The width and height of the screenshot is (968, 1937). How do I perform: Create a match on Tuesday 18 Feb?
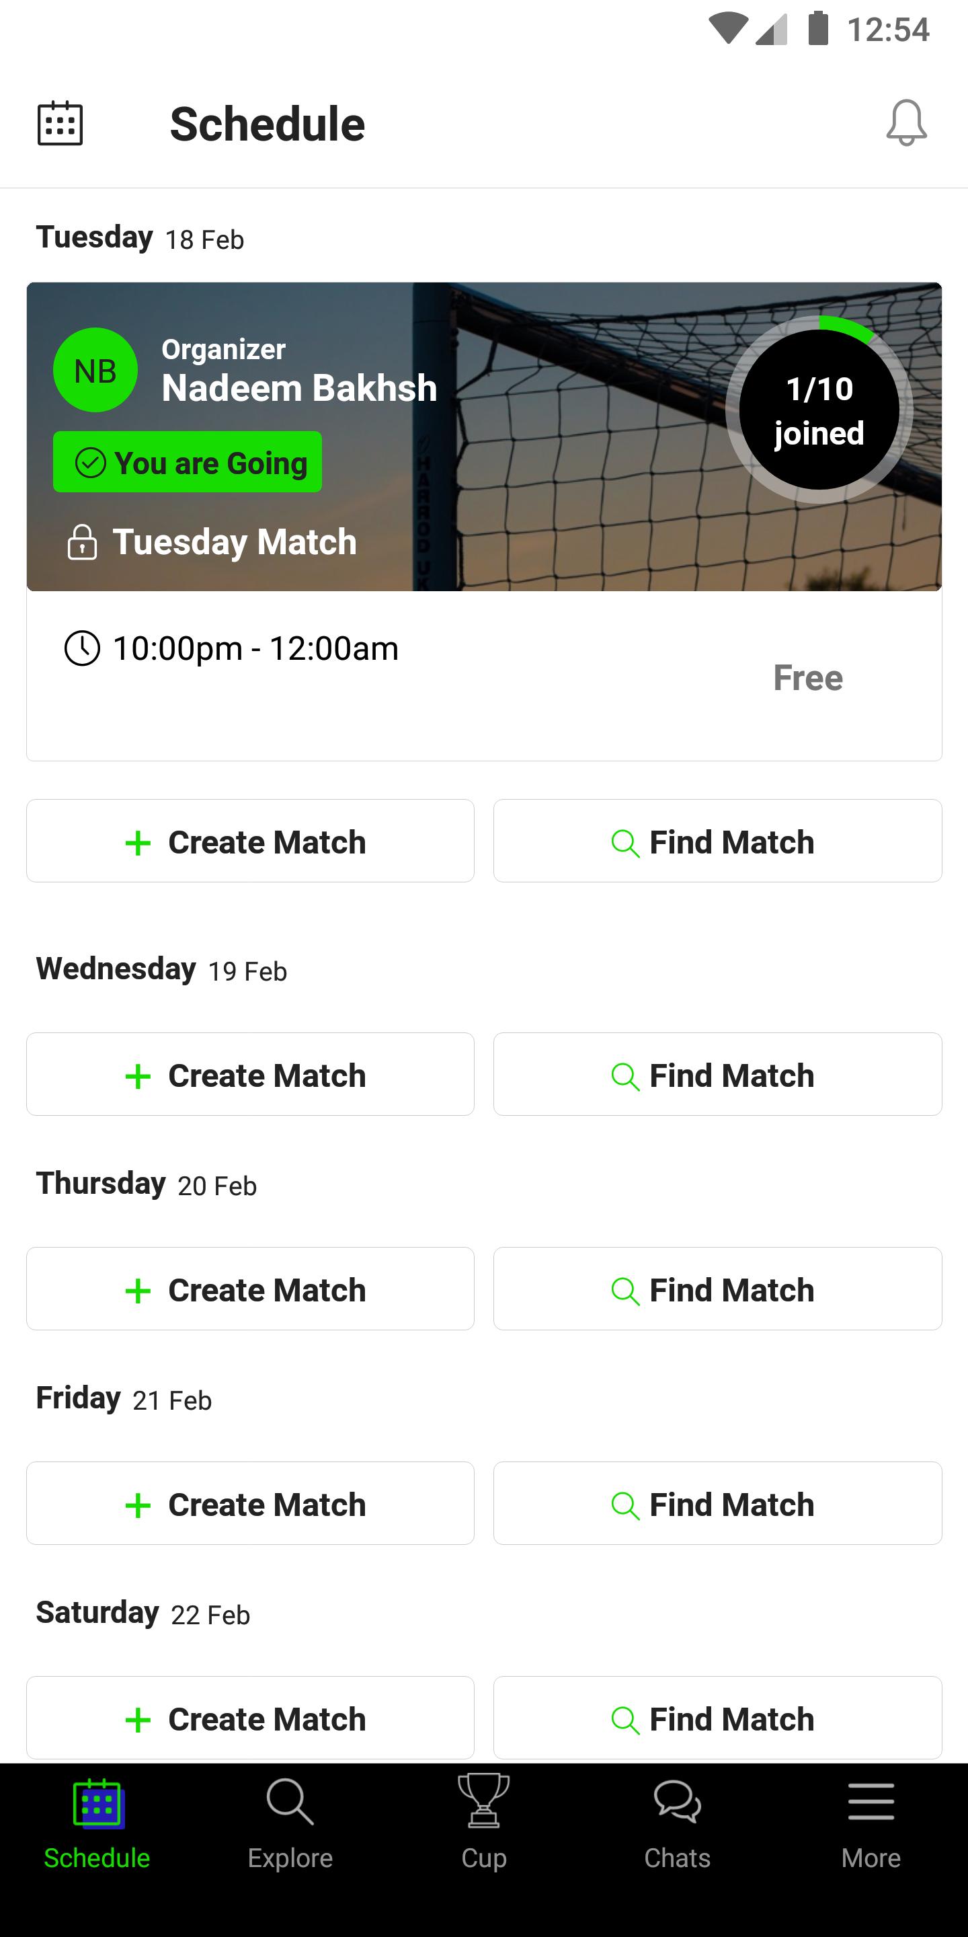(250, 841)
